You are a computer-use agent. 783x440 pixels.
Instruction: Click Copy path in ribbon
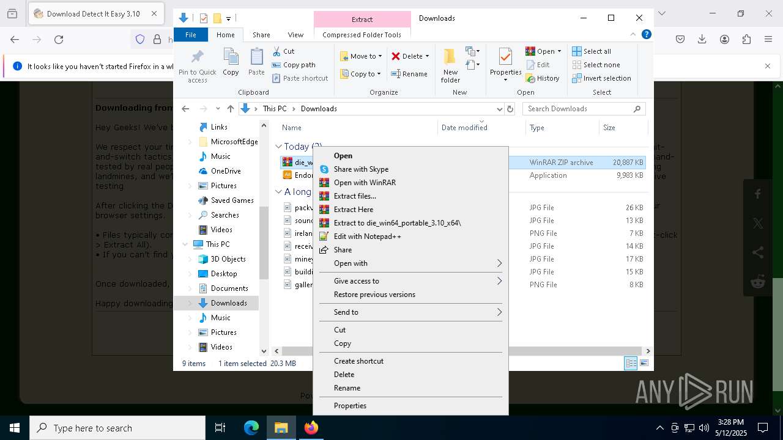294,65
